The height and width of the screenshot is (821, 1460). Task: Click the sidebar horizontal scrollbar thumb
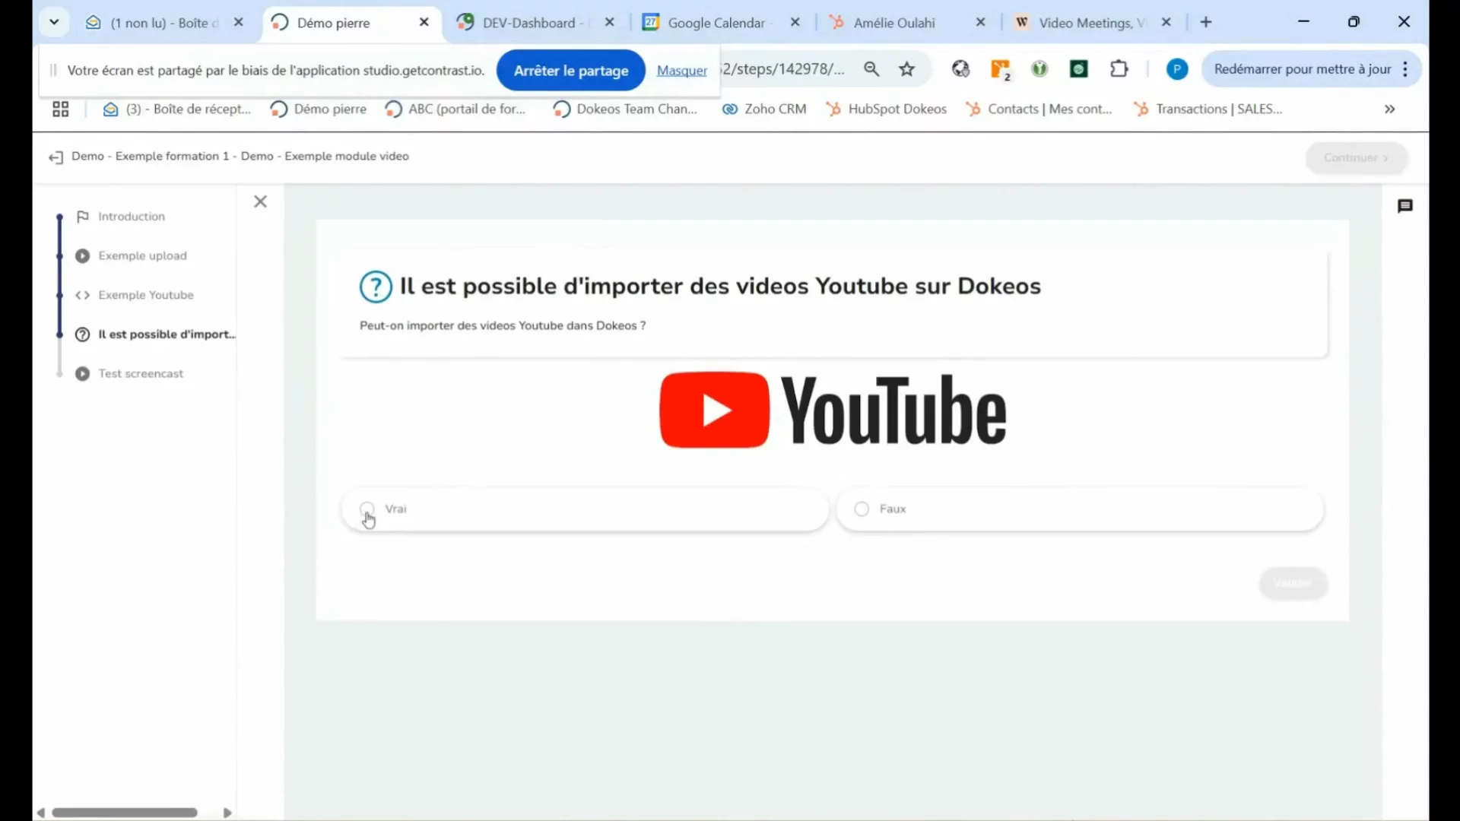tap(125, 813)
